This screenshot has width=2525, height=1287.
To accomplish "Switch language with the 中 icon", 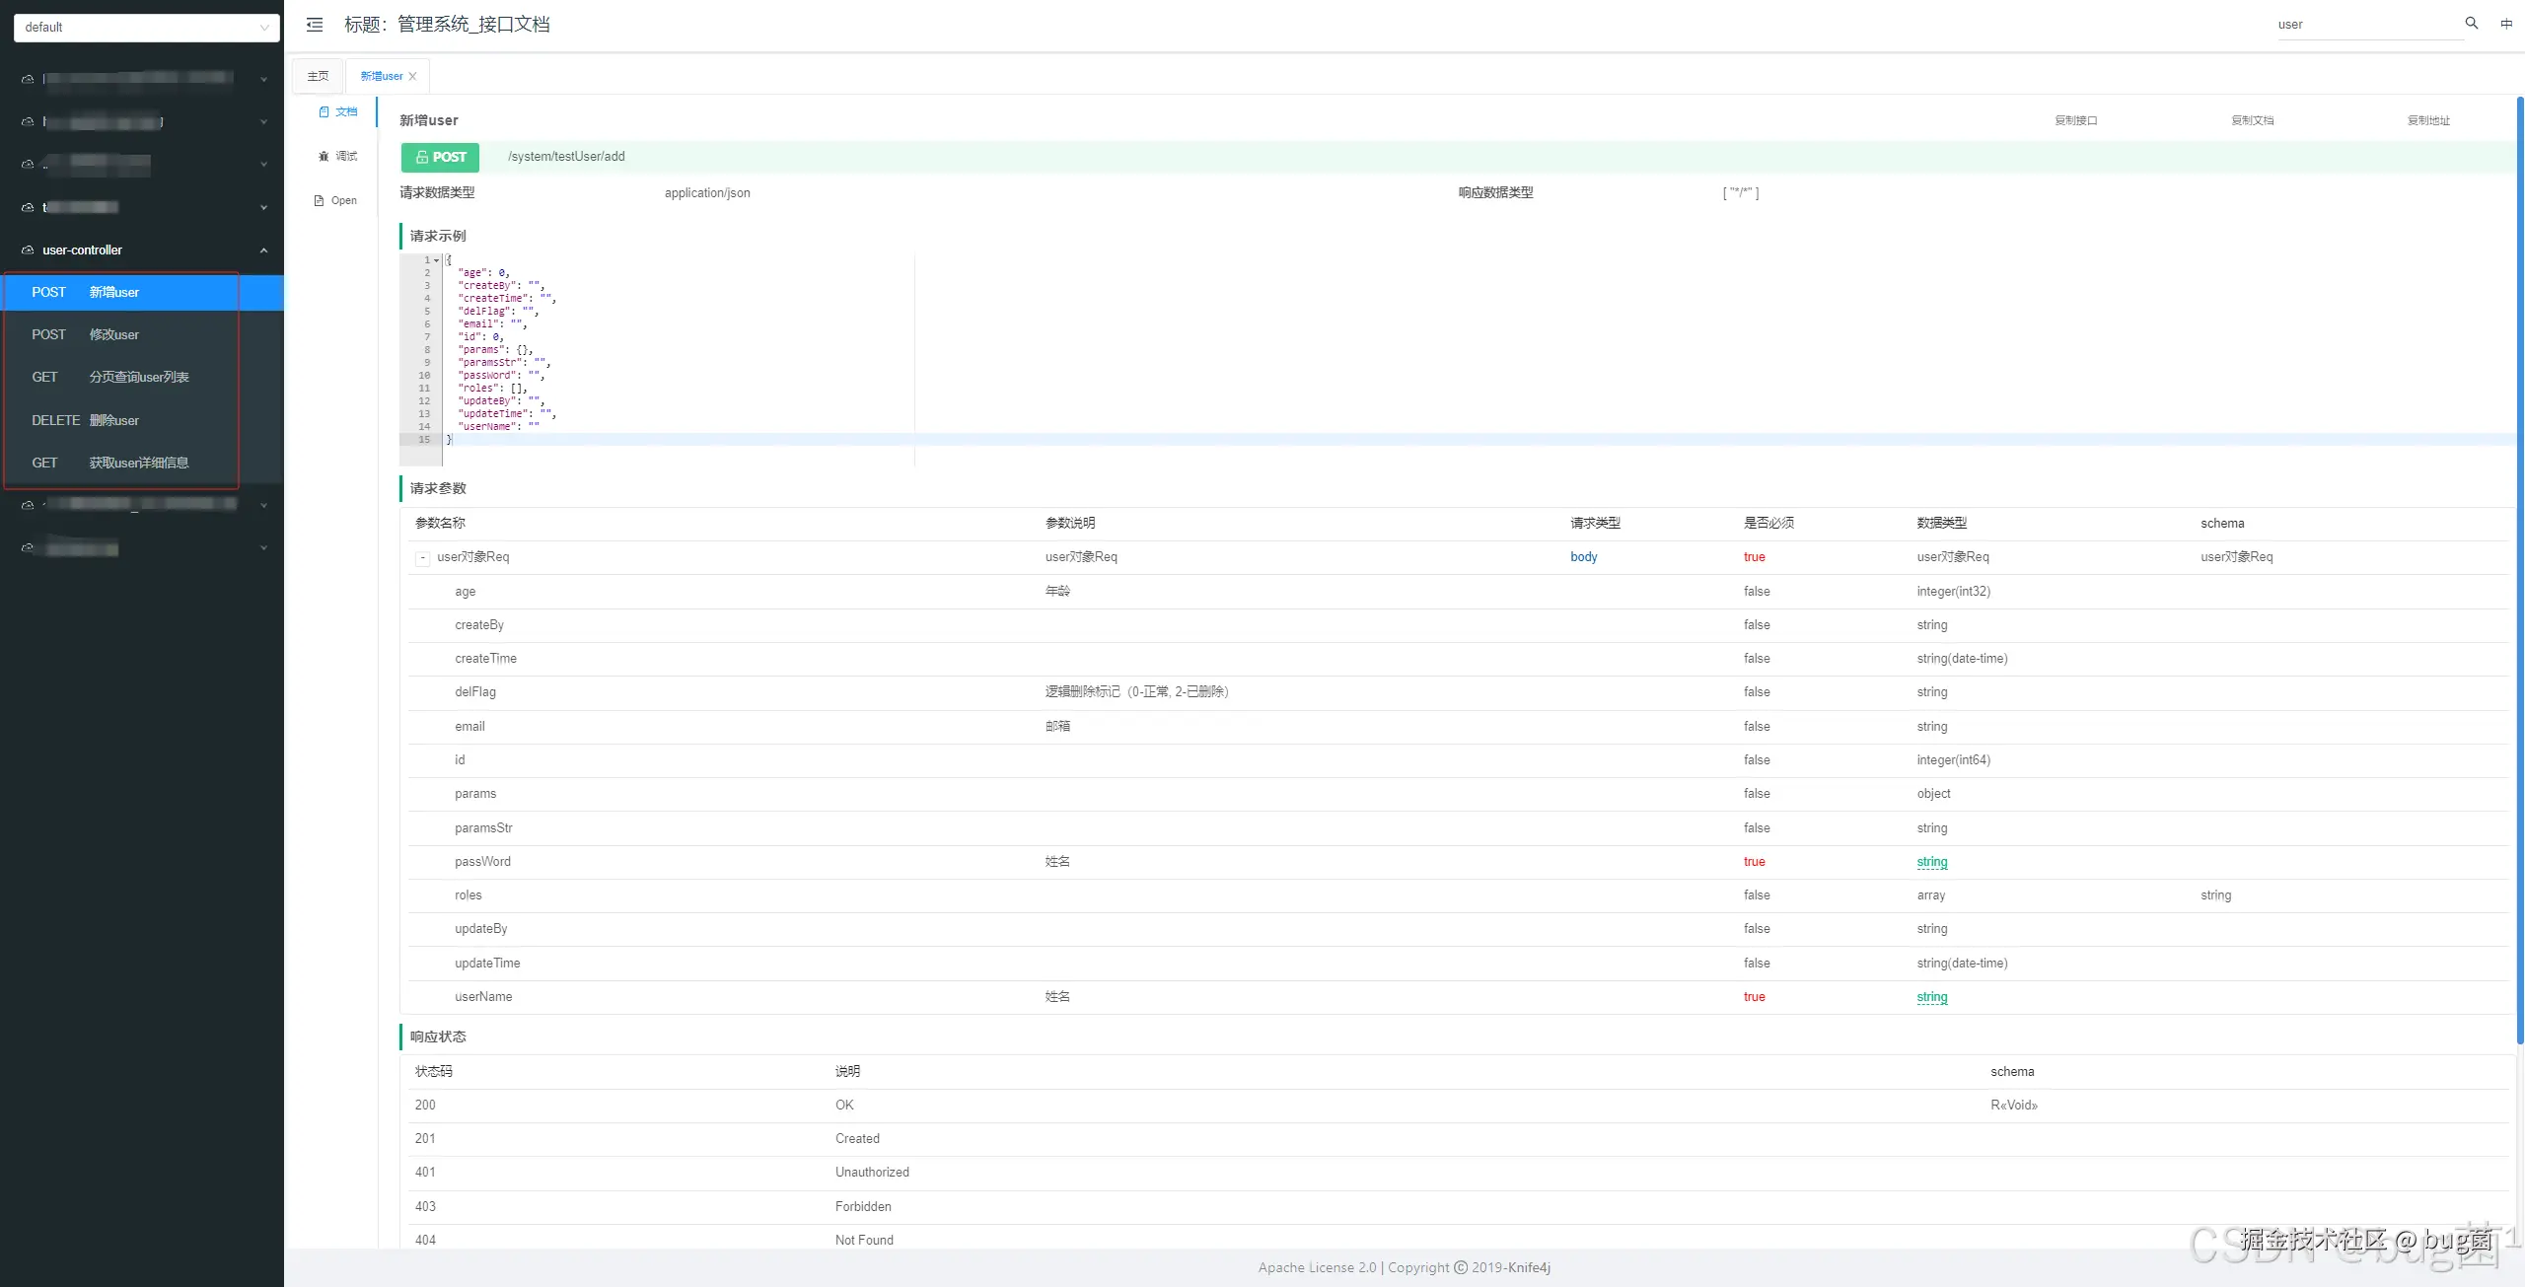I will click(x=2505, y=24).
